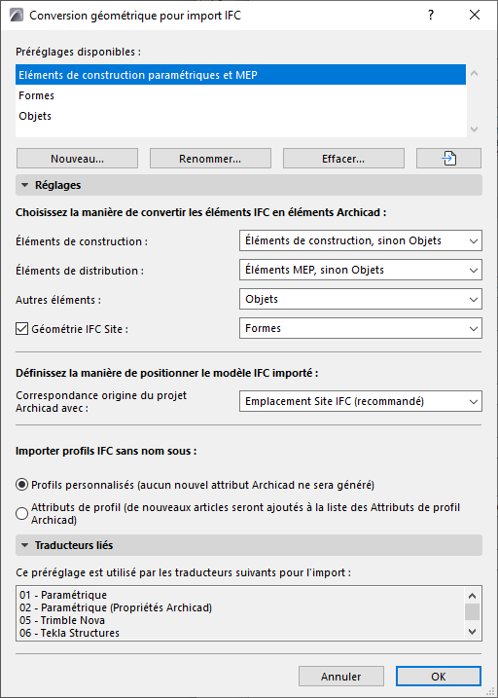Click the Effacer... button

343,159
